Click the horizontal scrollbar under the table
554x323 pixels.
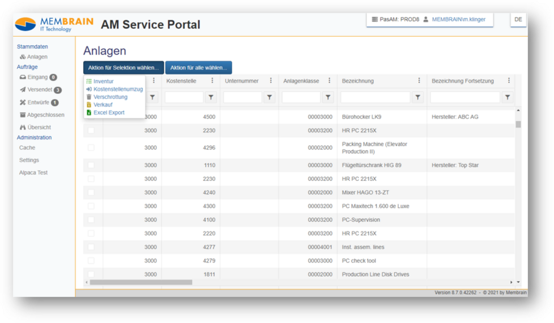click(x=141, y=282)
